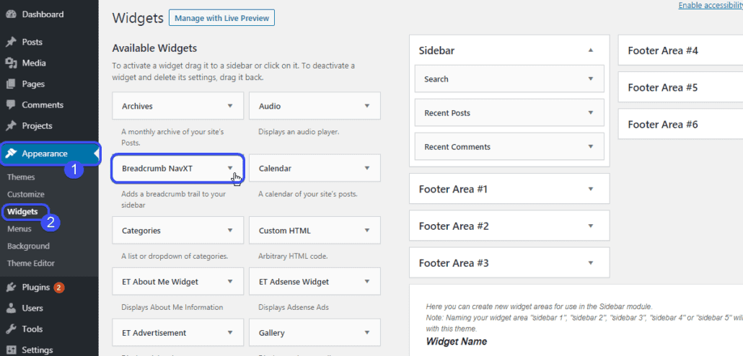
Task: Expand Footer Area #3 panel
Action: 590,263
